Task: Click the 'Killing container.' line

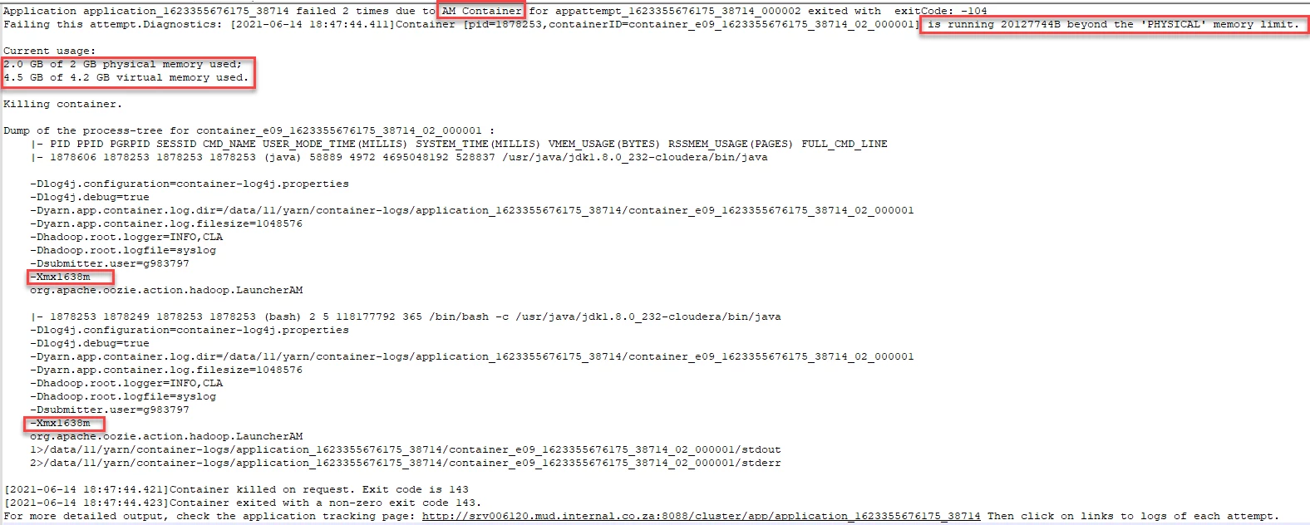Action: pos(63,104)
